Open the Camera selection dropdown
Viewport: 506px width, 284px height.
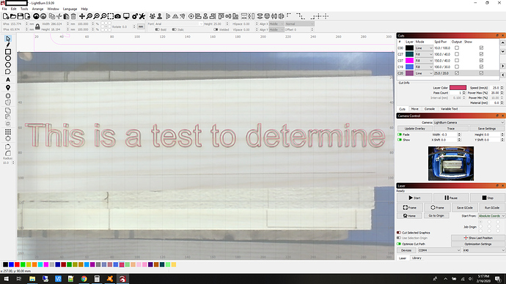pos(469,122)
